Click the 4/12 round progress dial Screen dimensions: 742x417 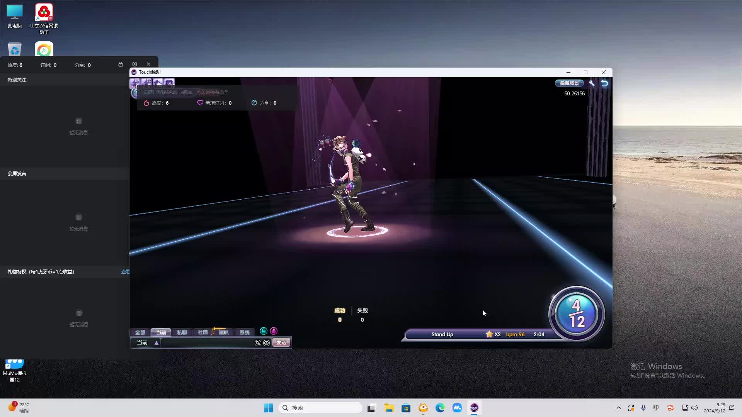[x=576, y=314]
